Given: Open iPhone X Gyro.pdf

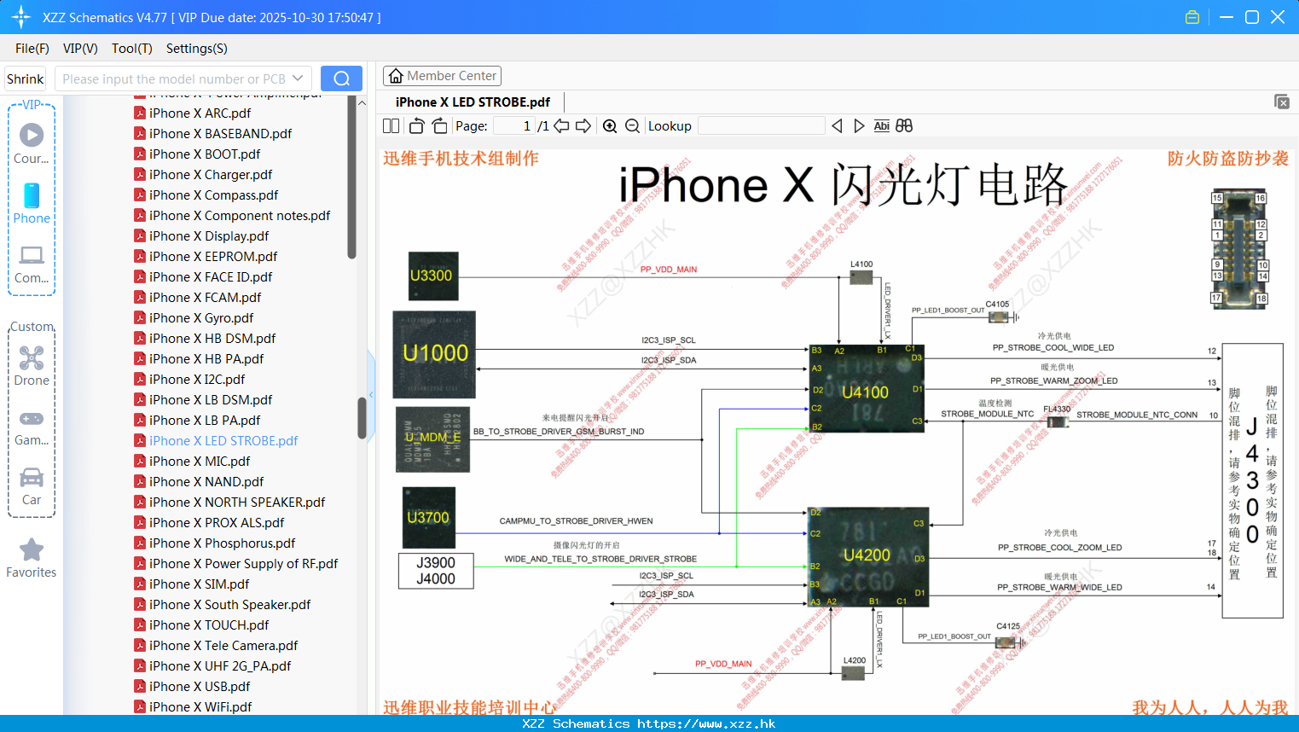Looking at the screenshot, I should coord(201,317).
